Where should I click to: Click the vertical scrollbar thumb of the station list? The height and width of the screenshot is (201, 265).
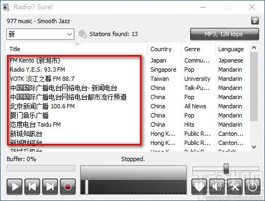tap(254, 86)
